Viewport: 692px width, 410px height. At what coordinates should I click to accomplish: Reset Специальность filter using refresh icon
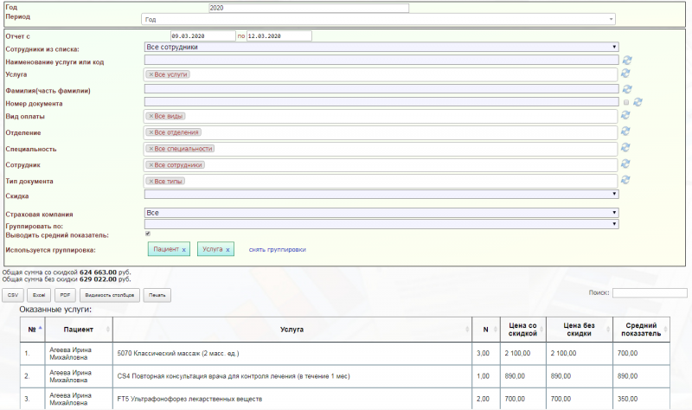coord(626,149)
